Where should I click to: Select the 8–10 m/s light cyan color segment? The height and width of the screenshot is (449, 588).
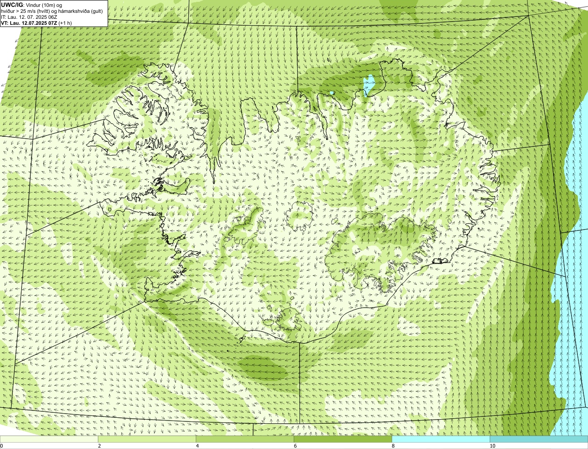441,439
